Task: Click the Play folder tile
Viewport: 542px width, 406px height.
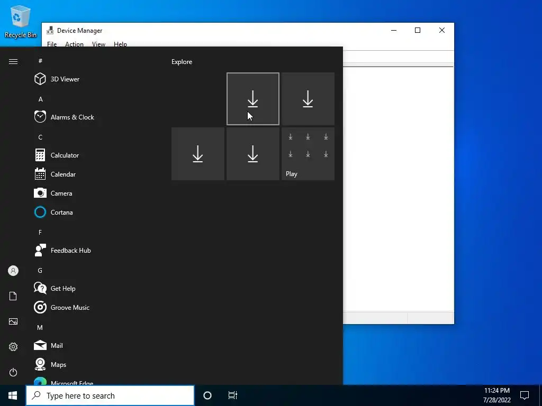Action: pyautogui.click(x=308, y=154)
